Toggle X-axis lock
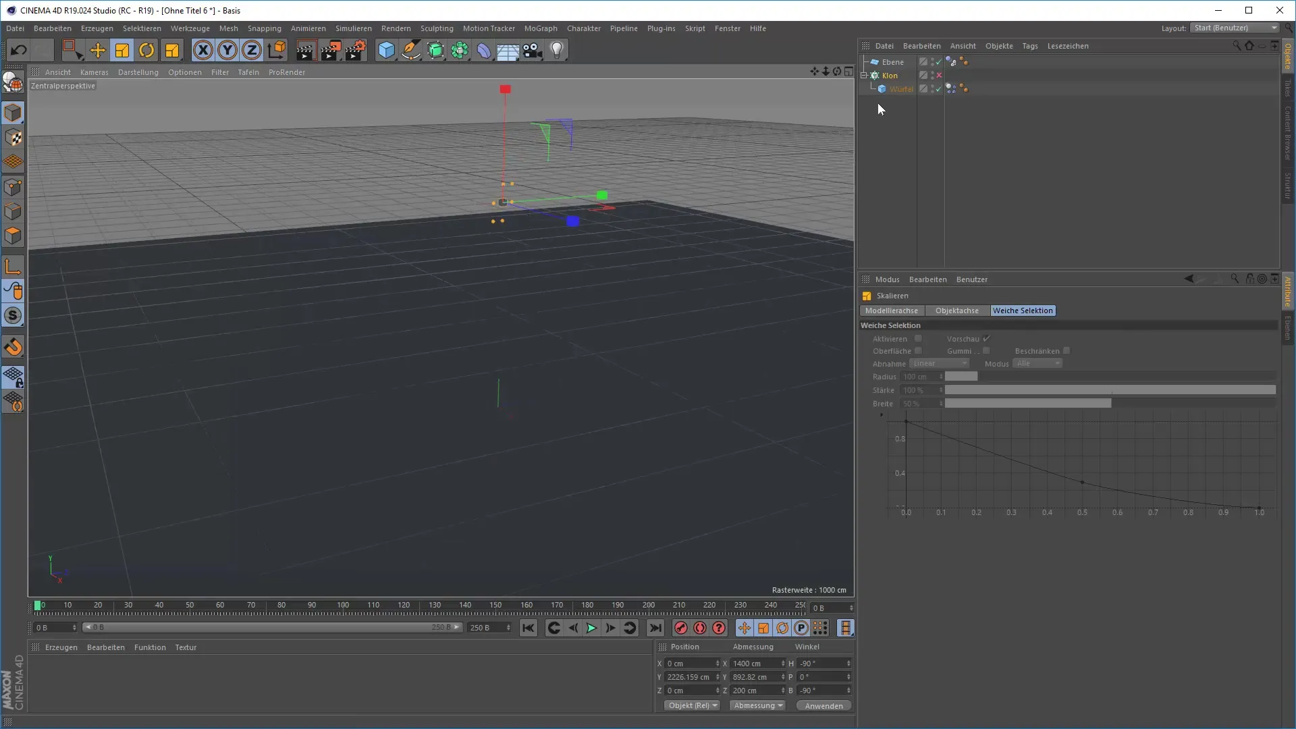This screenshot has height=729, width=1296. tap(202, 50)
